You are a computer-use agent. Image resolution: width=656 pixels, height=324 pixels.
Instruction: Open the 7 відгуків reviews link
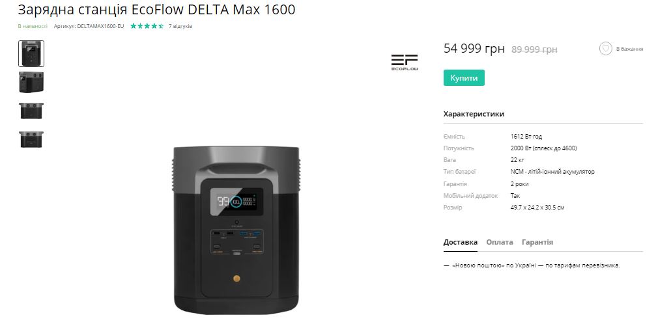tap(180, 26)
